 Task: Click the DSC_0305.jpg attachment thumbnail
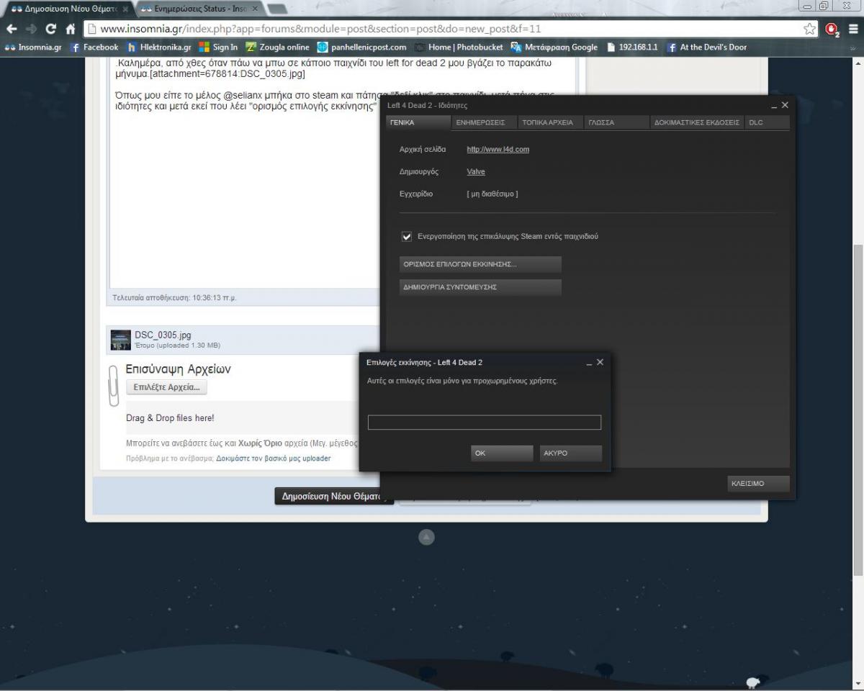[x=121, y=340]
